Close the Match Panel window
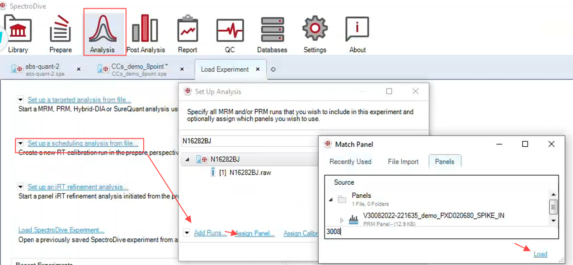Image resolution: width=573 pixels, height=265 pixels. [x=551, y=144]
